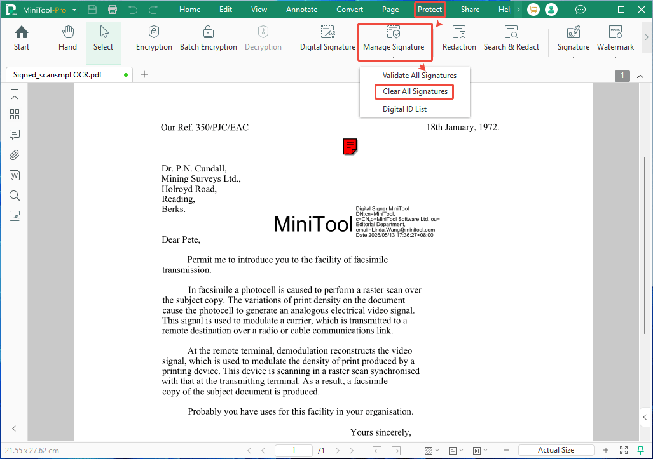This screenshot has height=459, width=653.
Task: Open the search magnifier in sidebar
Action: (15, 196)
